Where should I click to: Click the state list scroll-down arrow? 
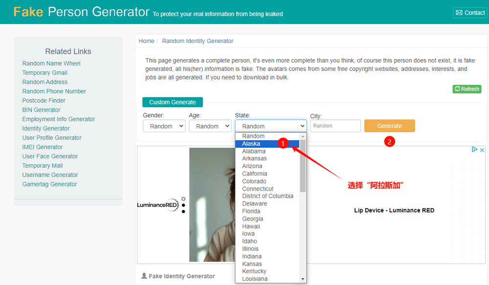[x=303, y=279]
